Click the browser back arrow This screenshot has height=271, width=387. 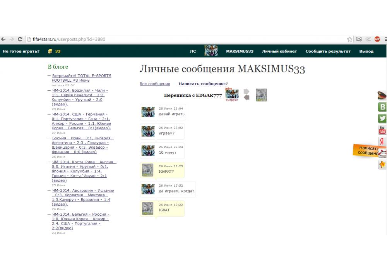point(3,39)
